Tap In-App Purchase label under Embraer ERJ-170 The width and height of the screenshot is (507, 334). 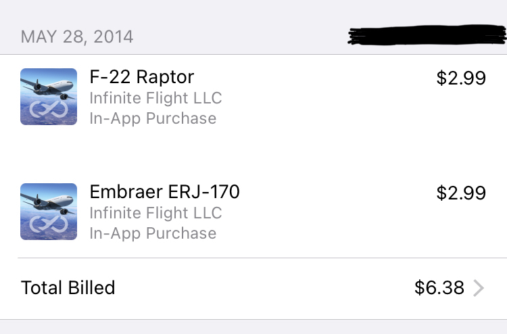click(x=153, y=233)
